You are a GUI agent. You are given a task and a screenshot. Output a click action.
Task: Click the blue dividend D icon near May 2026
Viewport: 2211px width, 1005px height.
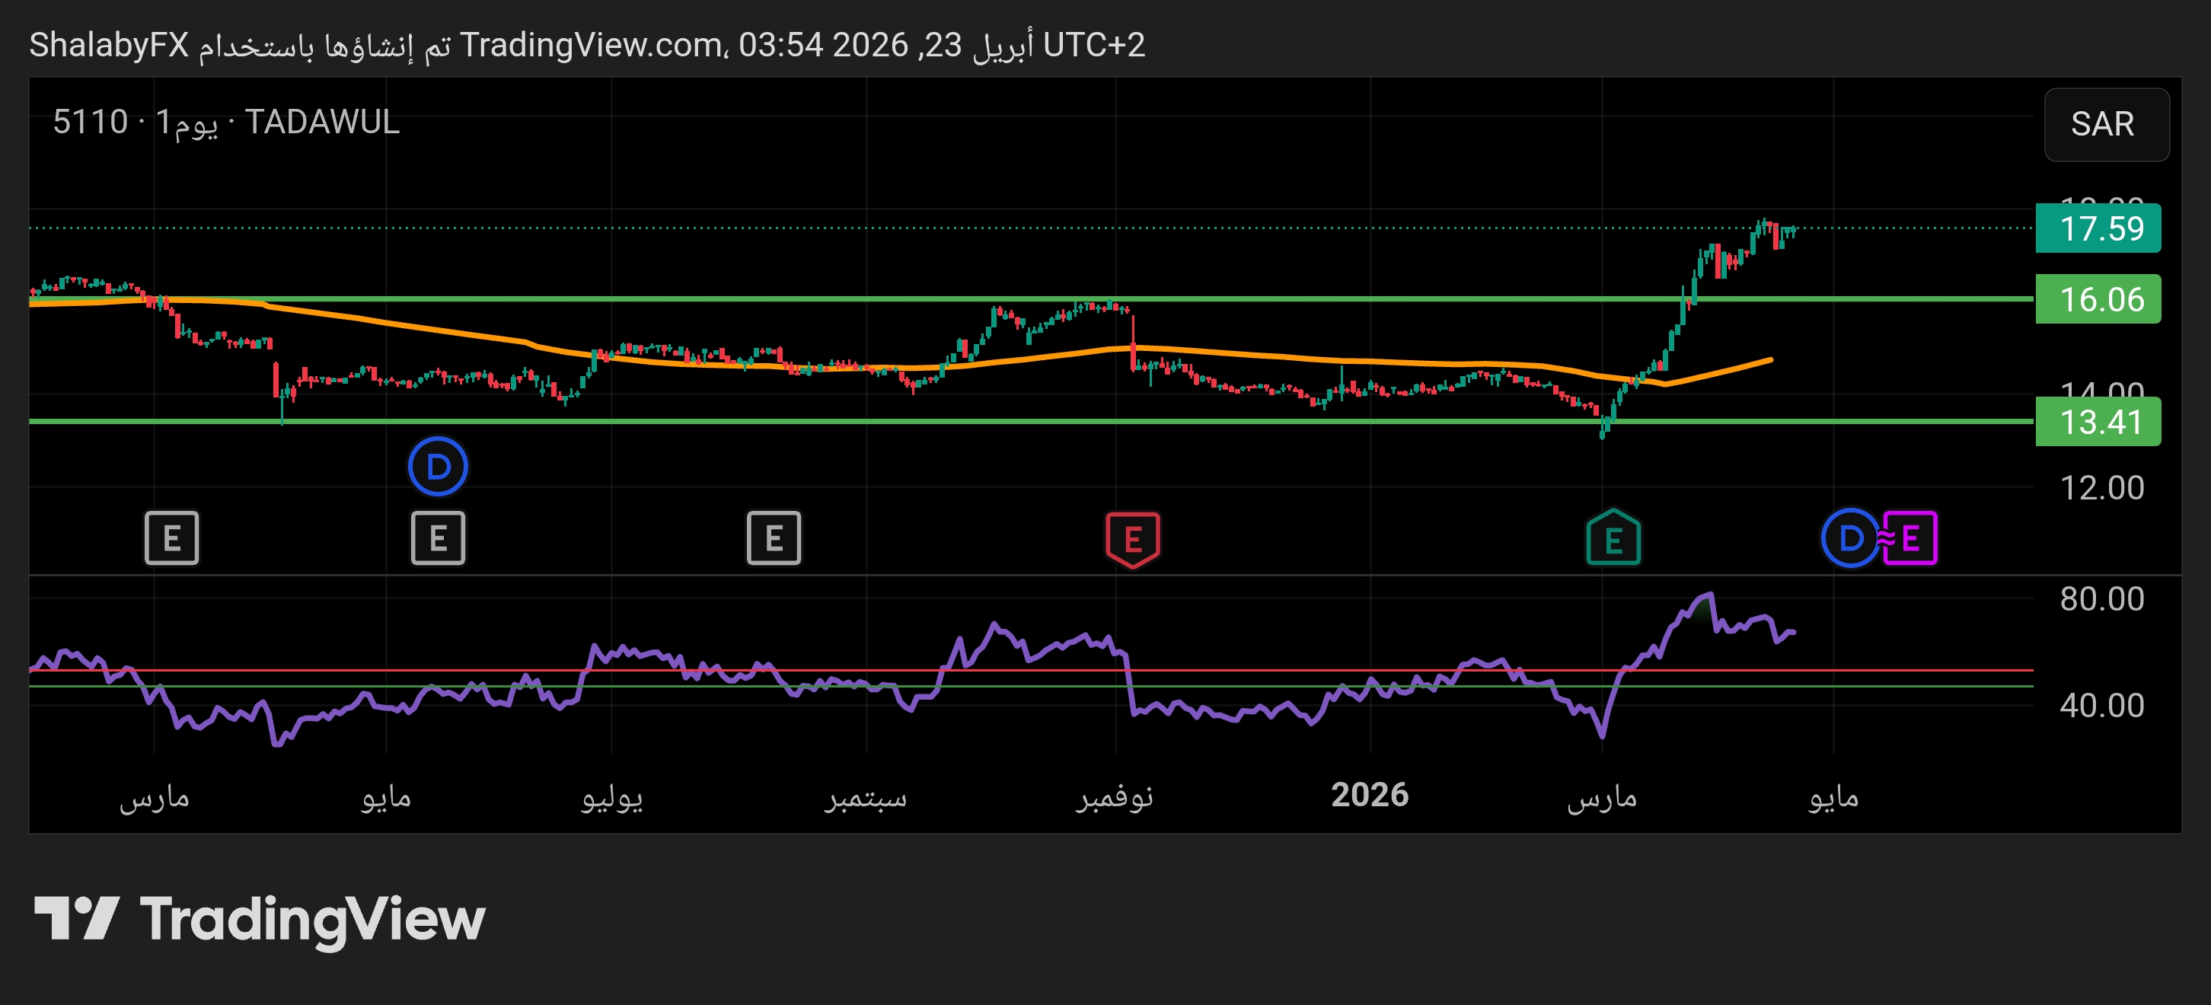1851,538
